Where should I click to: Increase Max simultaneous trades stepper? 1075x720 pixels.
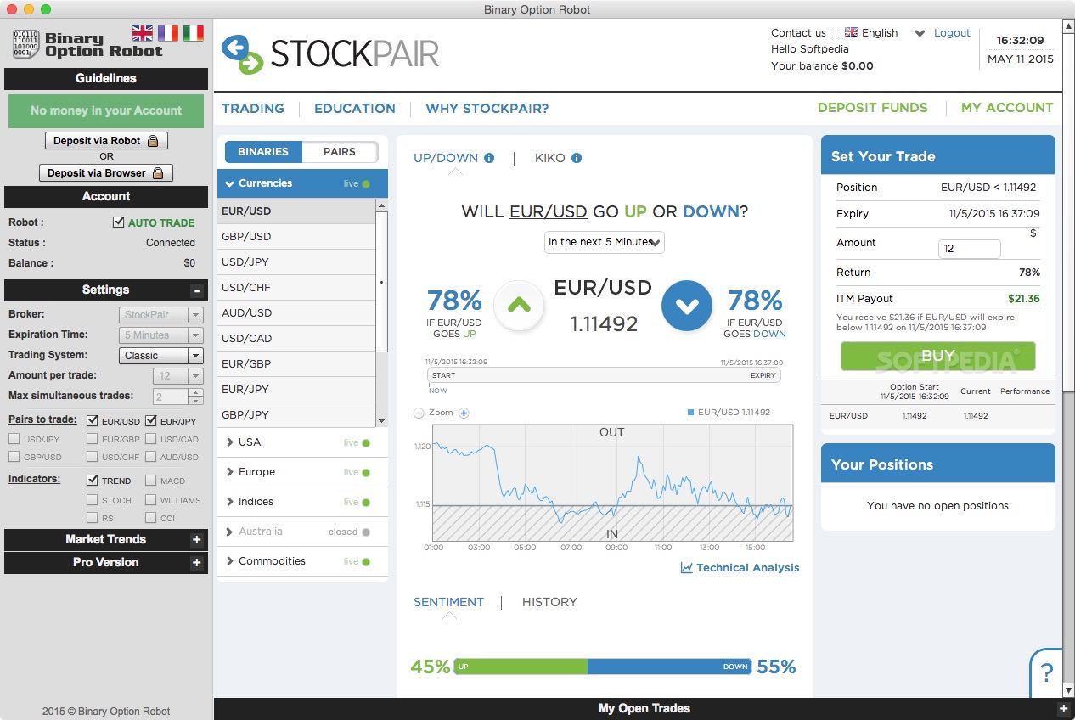pos(197,392)
